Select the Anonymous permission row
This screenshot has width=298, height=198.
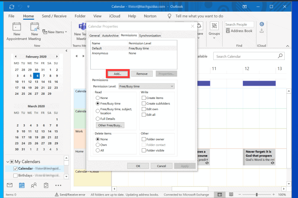tap(134, 53)
